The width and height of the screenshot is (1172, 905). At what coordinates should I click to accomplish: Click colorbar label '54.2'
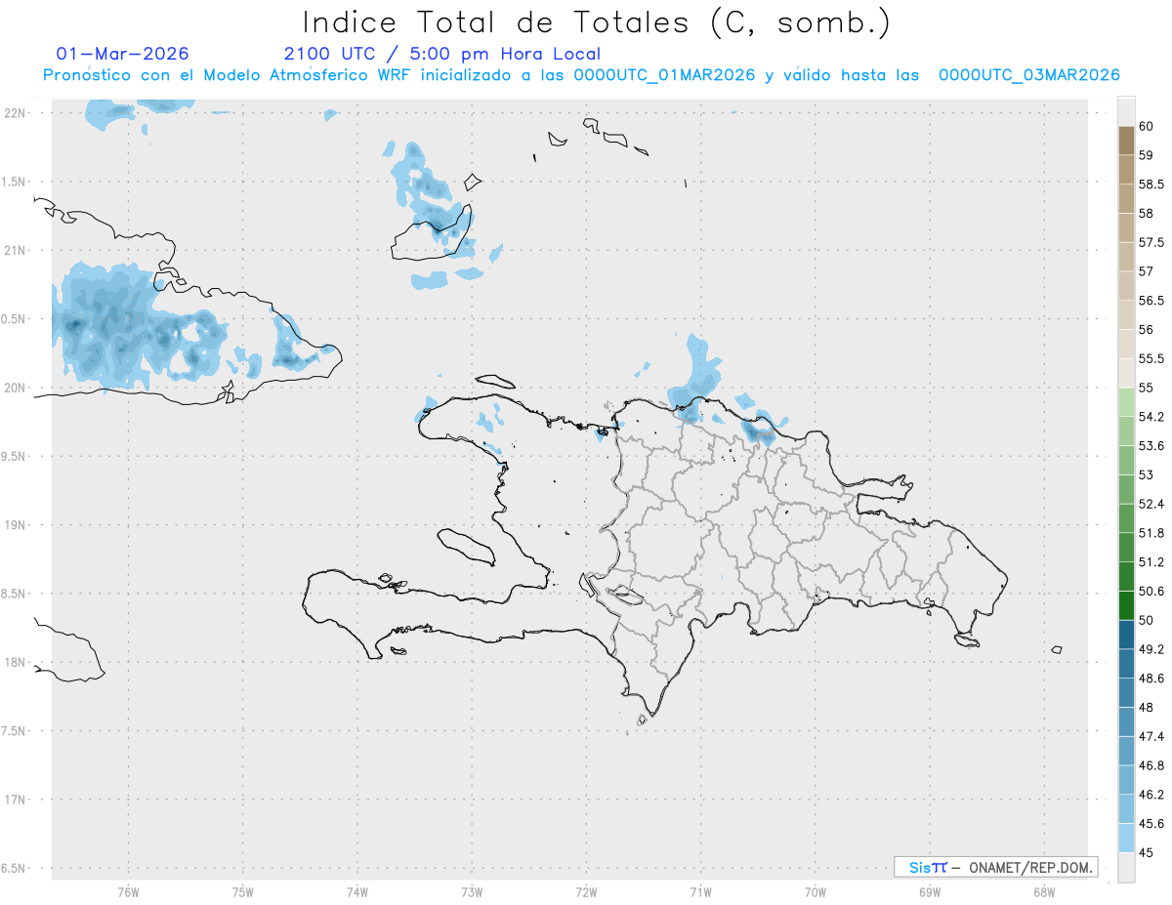(1151, 417)
